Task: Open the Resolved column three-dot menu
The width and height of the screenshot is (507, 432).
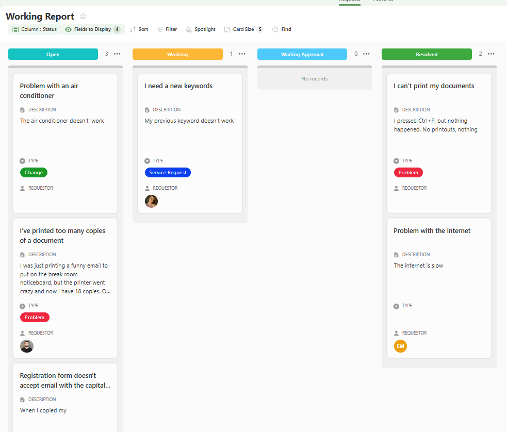Action: 491,54
